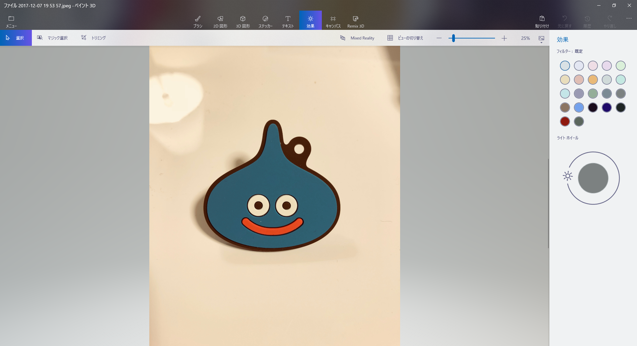The width and height of the screenshot is (637, 346).
Task: Select the muted purple-gray filter swatch
Action: [579, 94]
